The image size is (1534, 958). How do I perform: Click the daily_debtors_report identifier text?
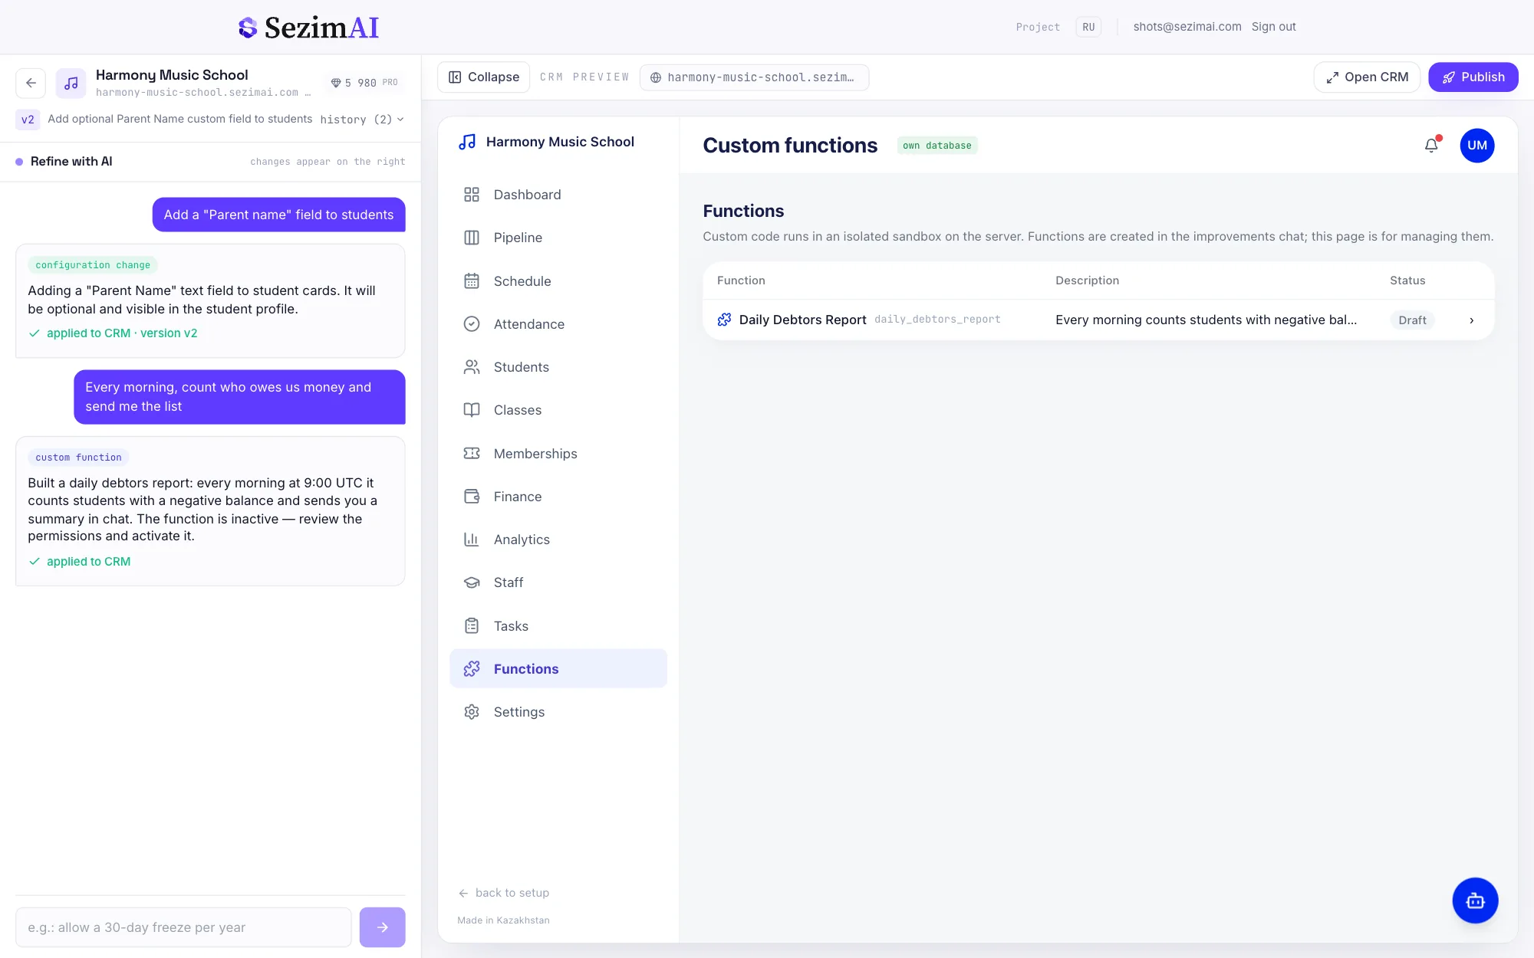pyautogui.click(x=937, y=320)
